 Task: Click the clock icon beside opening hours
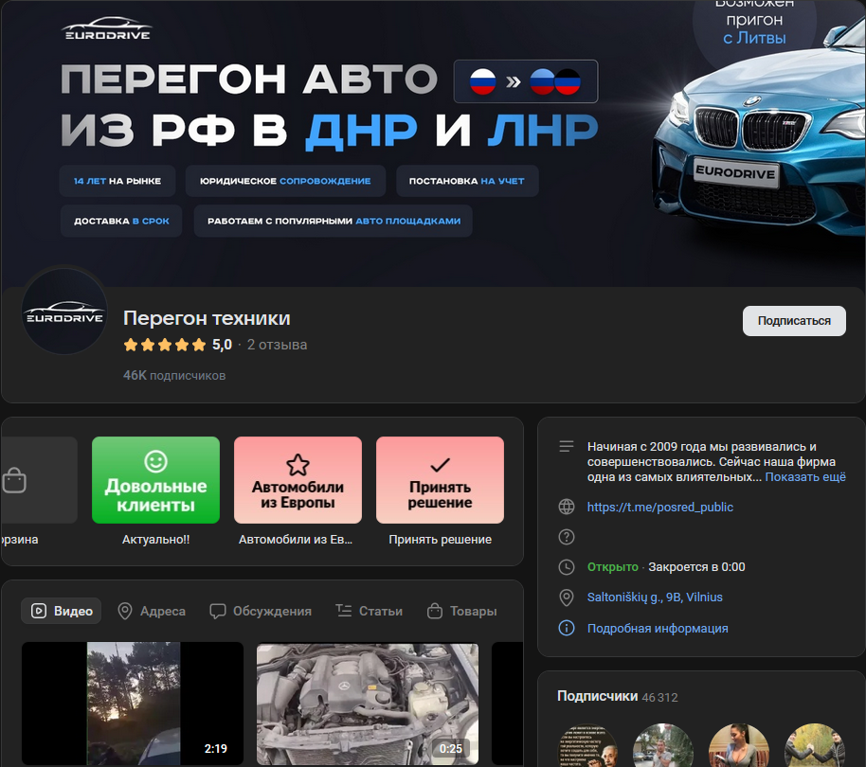(x=566, y=566)
